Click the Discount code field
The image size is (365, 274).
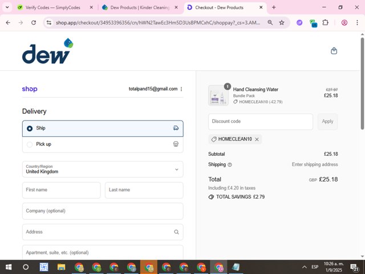point(261,122)
